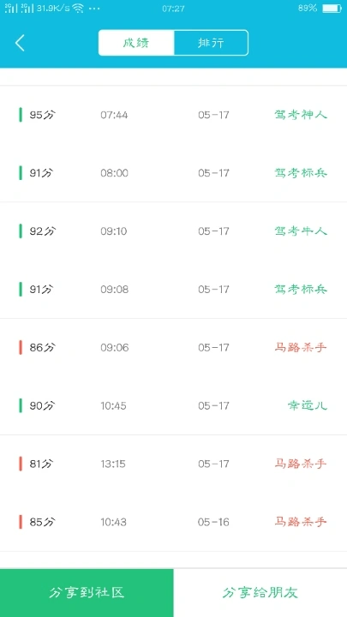The image size is (347, 617).
Task: Open the 91分 record at 08:00
Action: (x=173, y=173)
